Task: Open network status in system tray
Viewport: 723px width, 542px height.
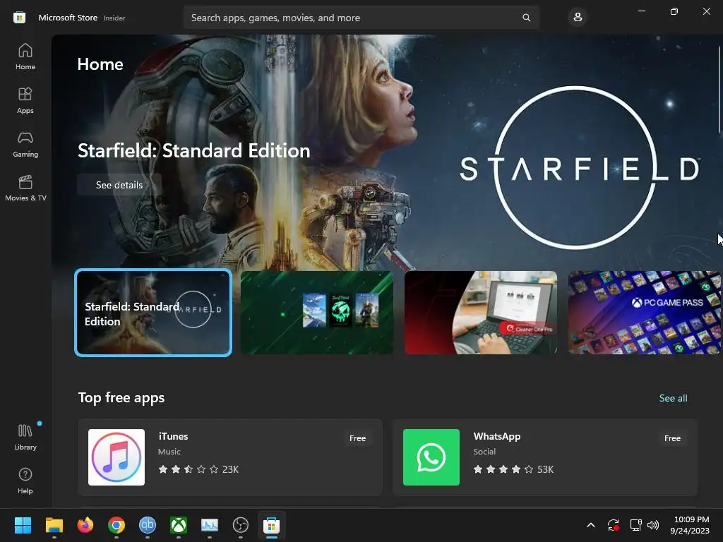Action: [x=636, y=525]
